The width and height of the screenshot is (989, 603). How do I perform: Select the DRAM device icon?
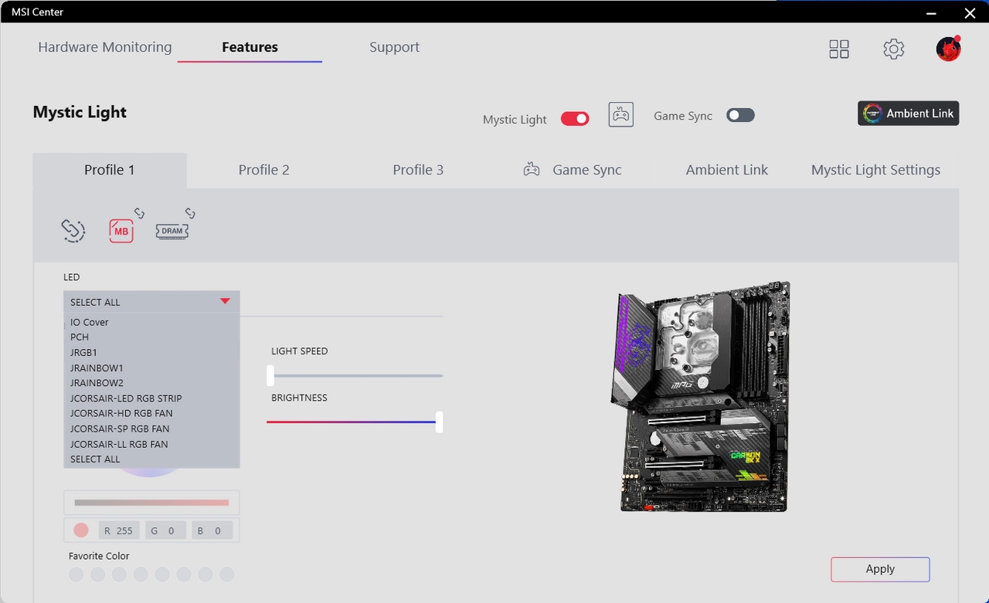pyautogui.click(x=172, y=231)
